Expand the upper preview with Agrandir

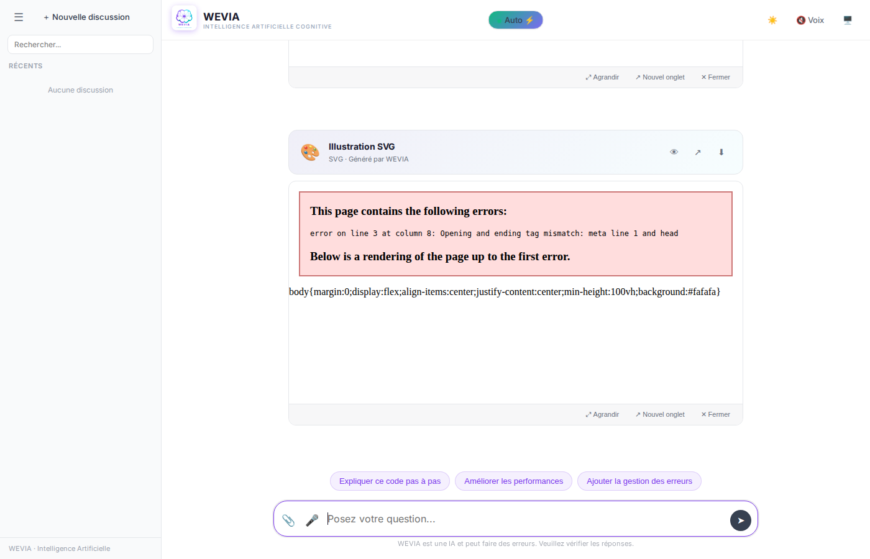(x=602, y=77)
